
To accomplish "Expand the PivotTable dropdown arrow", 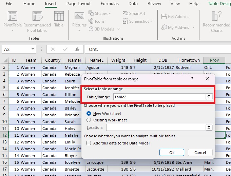I will 12,30.
